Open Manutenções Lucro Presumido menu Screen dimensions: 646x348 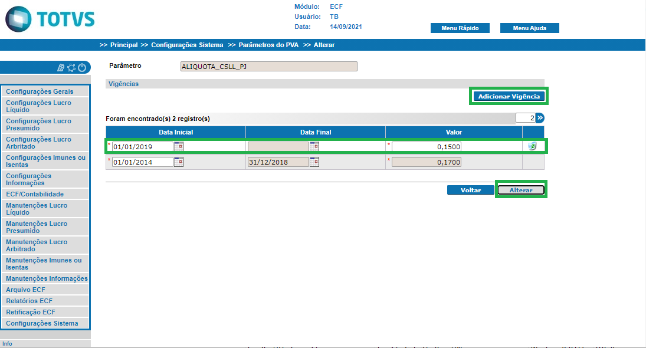(45, 227)
